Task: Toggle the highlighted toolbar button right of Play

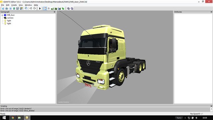Action: tap(45, 8)
